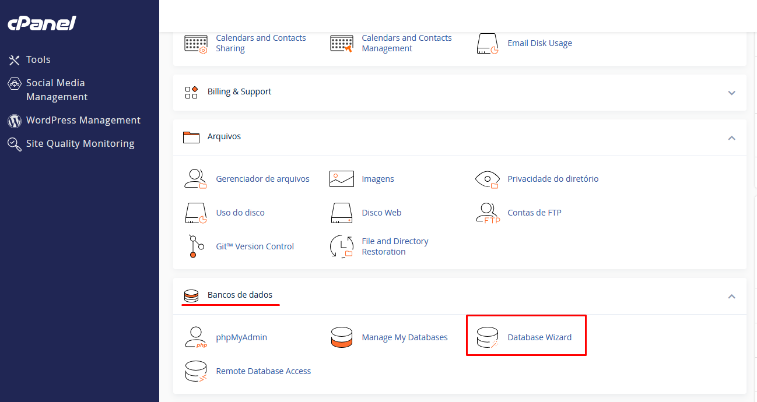
Task: Open the Database Wizard link
Action: [x=539, y=337]
